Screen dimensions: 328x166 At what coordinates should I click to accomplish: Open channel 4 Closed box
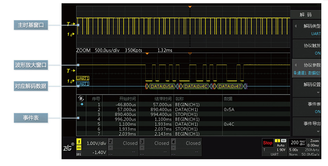coord(186,147)
